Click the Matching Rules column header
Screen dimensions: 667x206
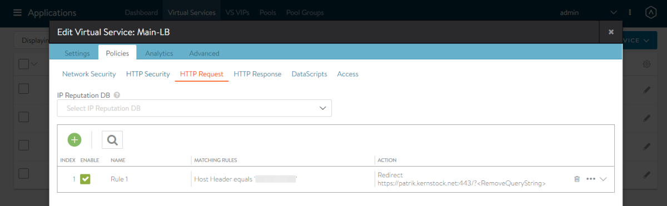[x=215, y=160]
